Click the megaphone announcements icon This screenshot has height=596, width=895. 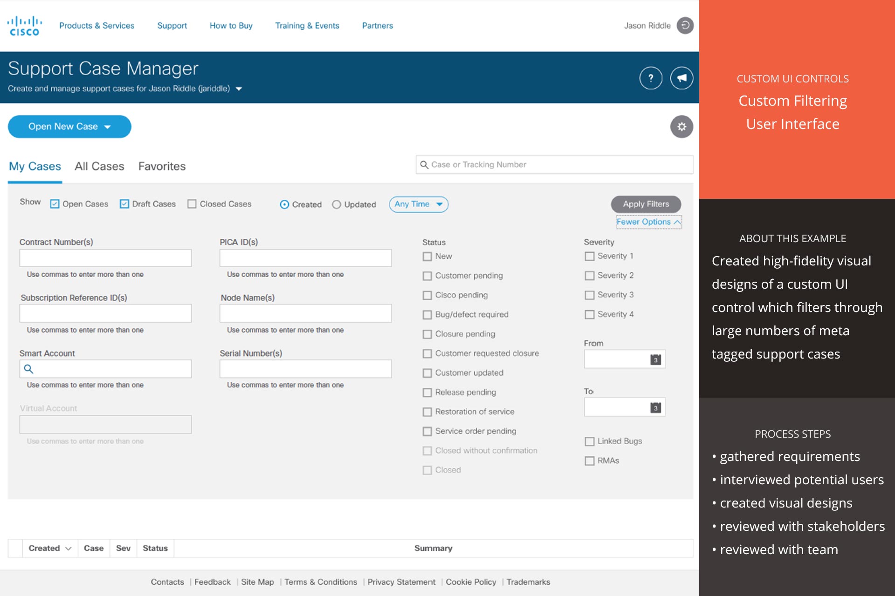click(x=682, y=78)
